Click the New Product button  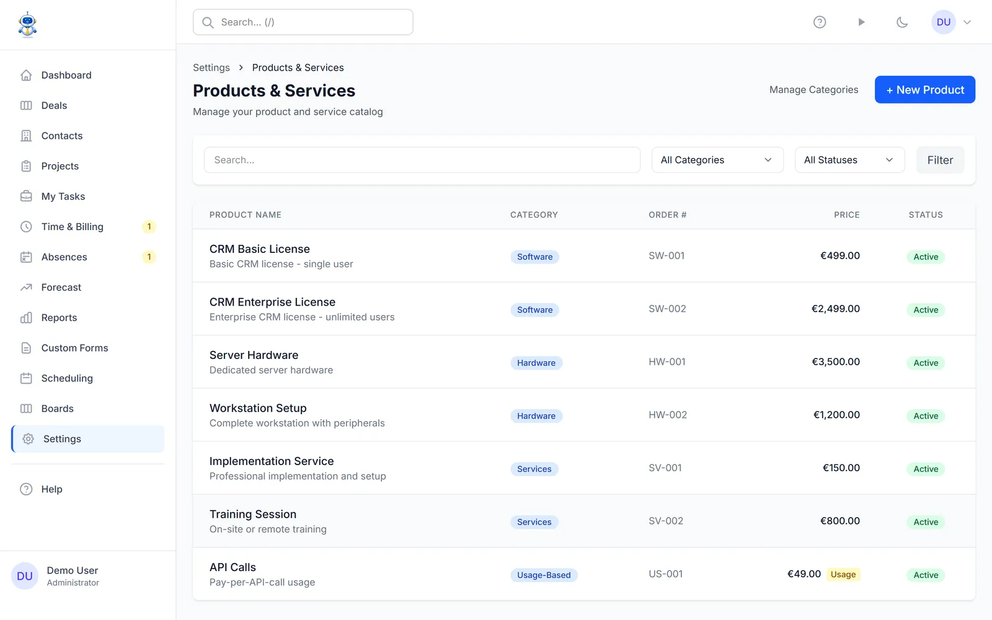pos(924,90)
